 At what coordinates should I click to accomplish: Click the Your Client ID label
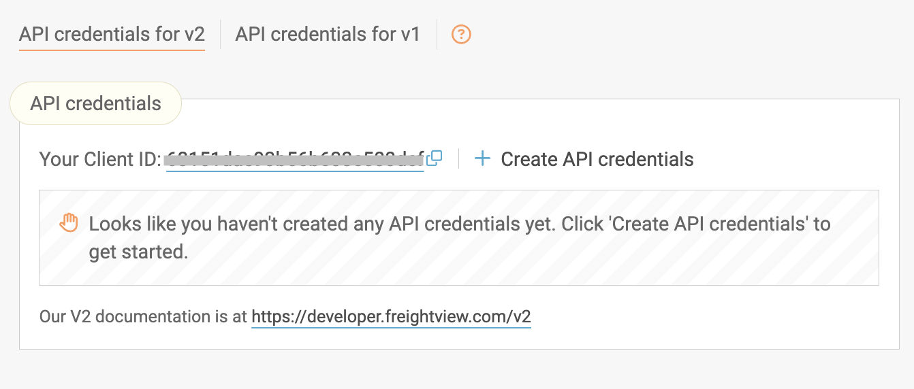click(x=99, y=160)
